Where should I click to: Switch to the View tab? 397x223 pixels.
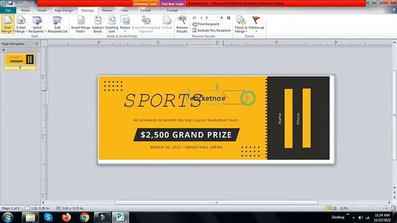tap(124, 11)
